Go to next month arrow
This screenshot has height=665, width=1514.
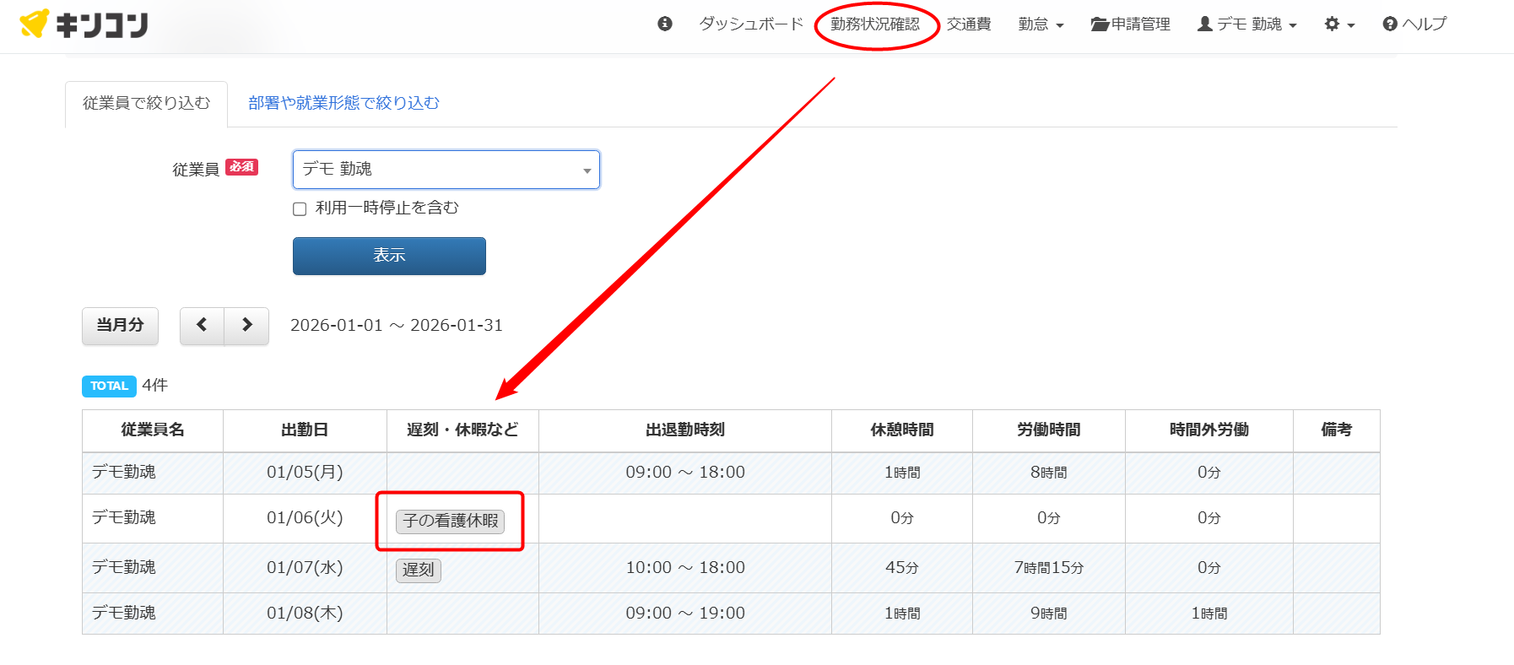click(246, 326)
